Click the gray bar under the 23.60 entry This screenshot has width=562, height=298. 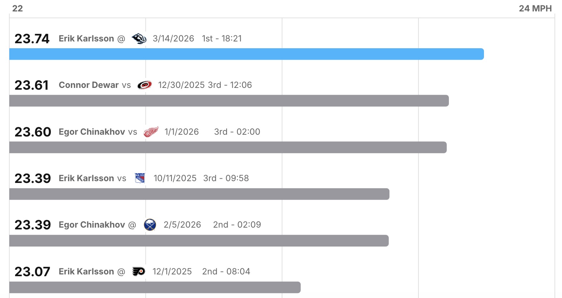[228, 147]
